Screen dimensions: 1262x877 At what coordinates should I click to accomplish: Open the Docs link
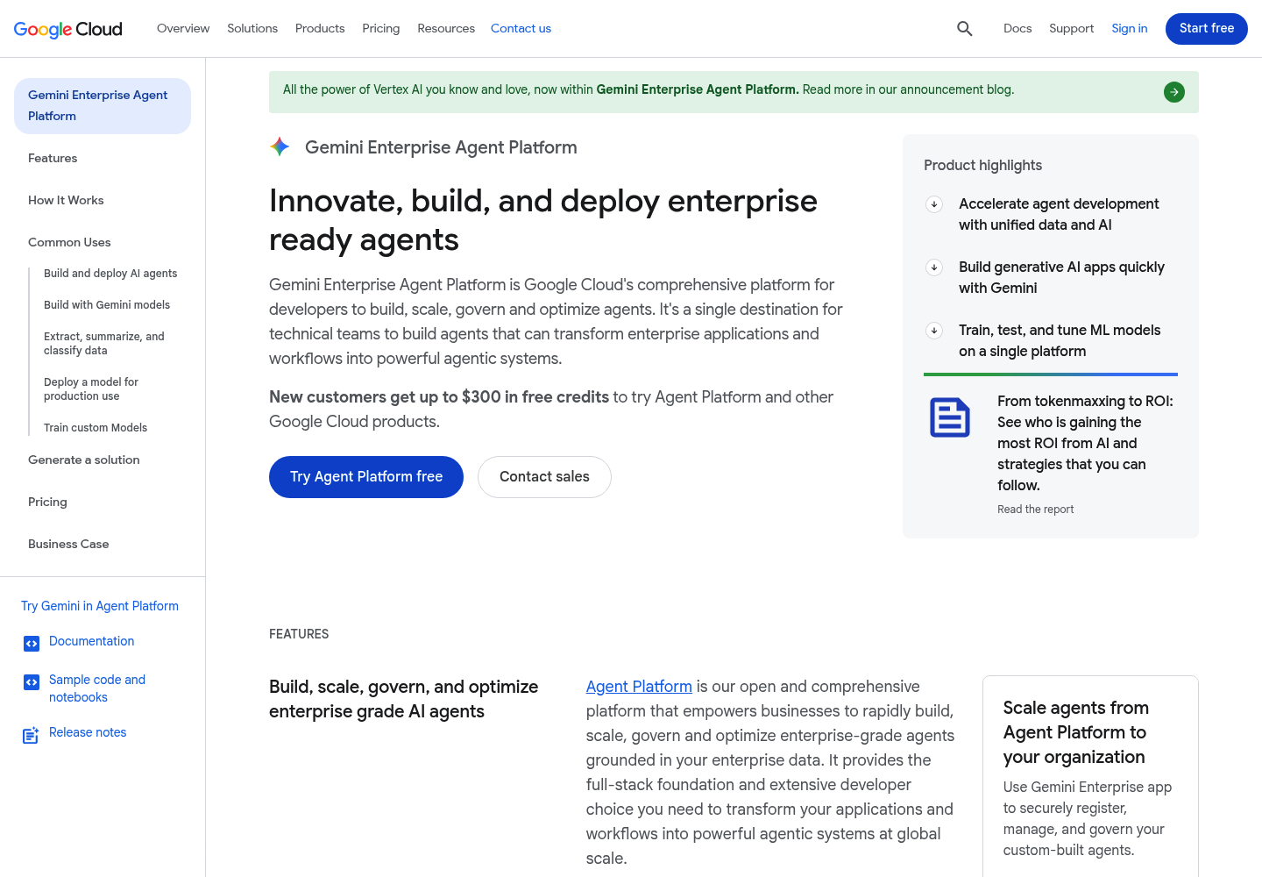[1017, 29]
